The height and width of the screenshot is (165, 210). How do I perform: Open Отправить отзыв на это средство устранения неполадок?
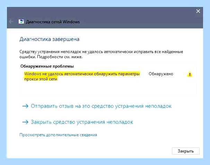pyautogui.click(x=101, y=106)
